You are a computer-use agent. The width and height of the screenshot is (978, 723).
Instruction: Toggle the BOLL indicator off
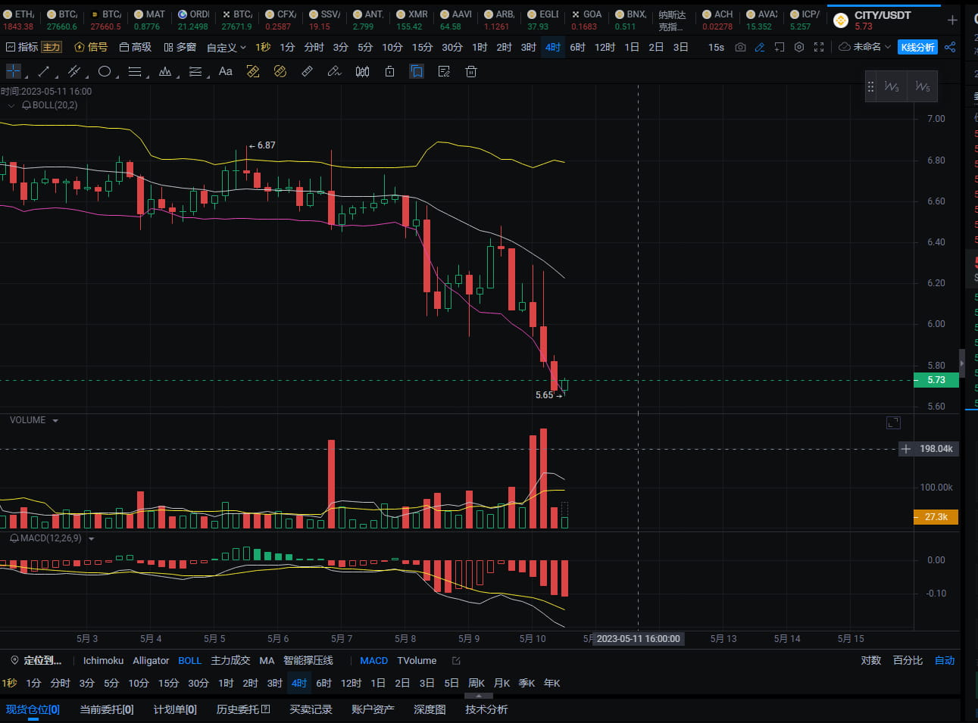pyautogui.click(x=189, y=661)
